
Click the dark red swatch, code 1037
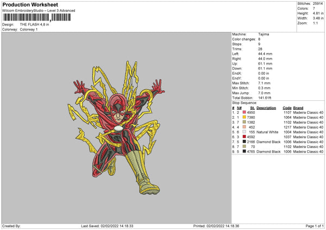coord(244,137)
